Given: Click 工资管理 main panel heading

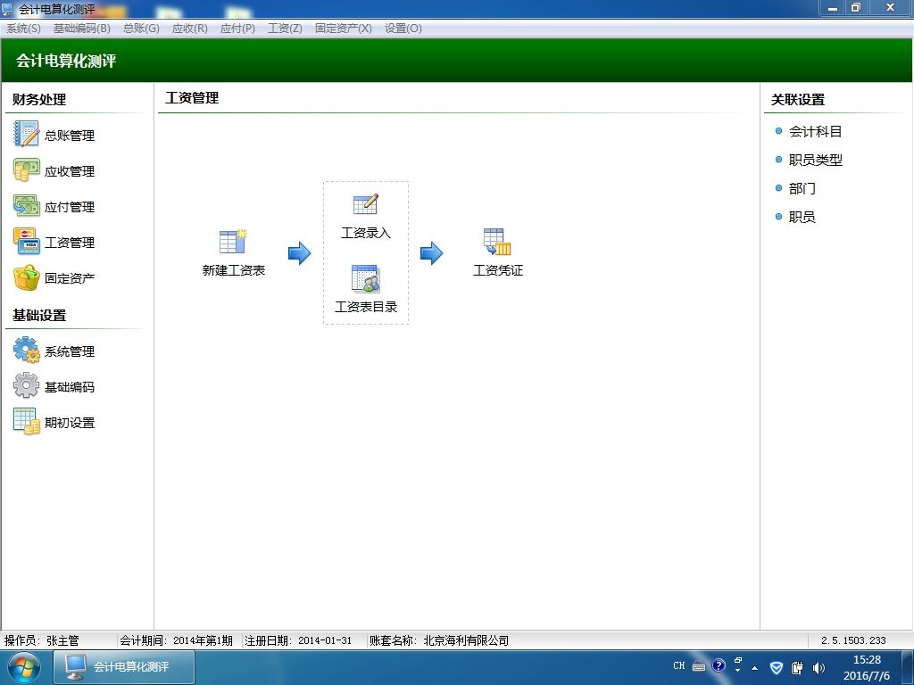Looking at the screenshot, I should pos(192,98).
